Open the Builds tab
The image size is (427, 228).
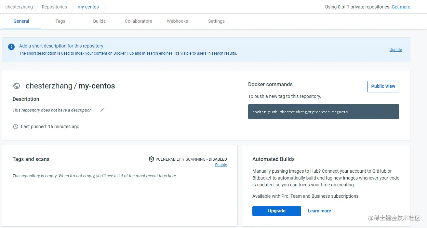(x=99, y=21)
